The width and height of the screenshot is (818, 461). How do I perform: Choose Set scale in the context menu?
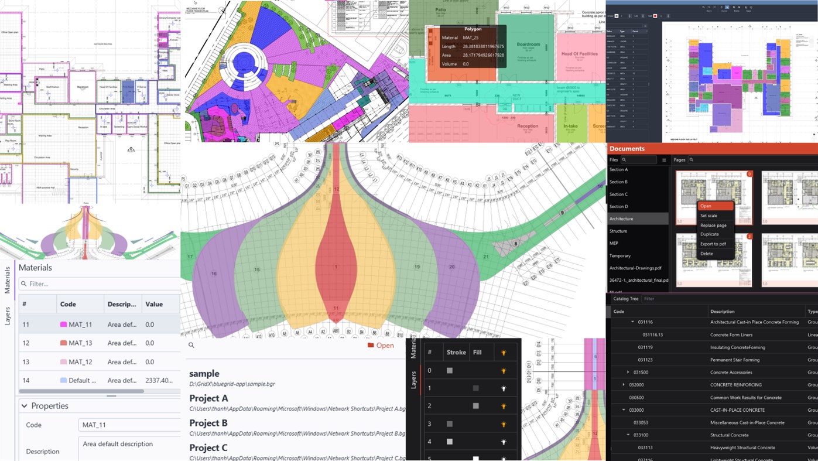pos(714,216)
